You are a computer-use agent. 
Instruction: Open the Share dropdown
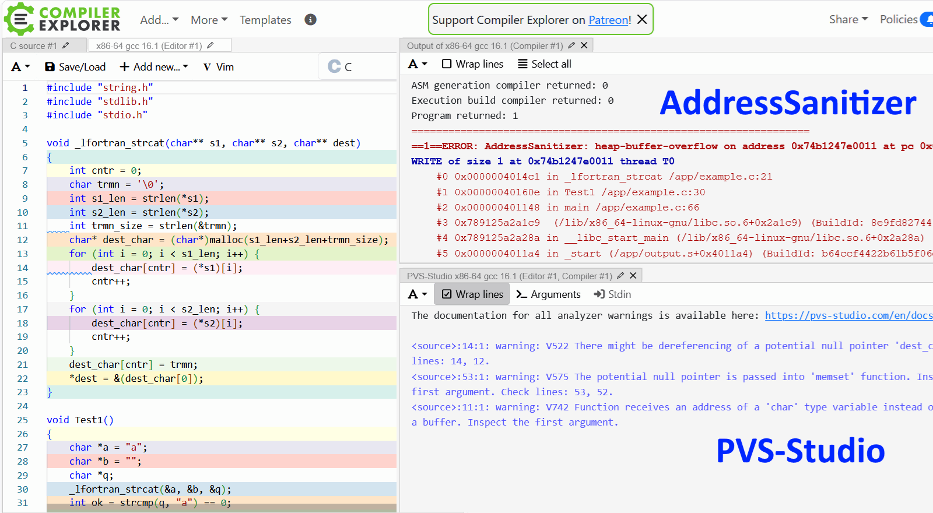(x=848, y=19)
